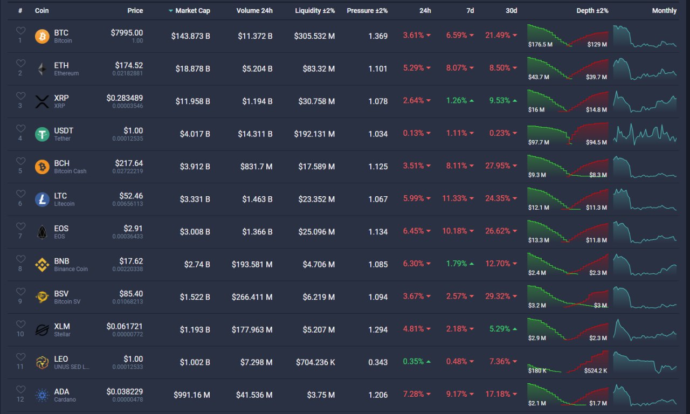This screenshot has width=690, height=414.
Task: Open XRP monthly sparkline chart
Action: pos(645,101)
